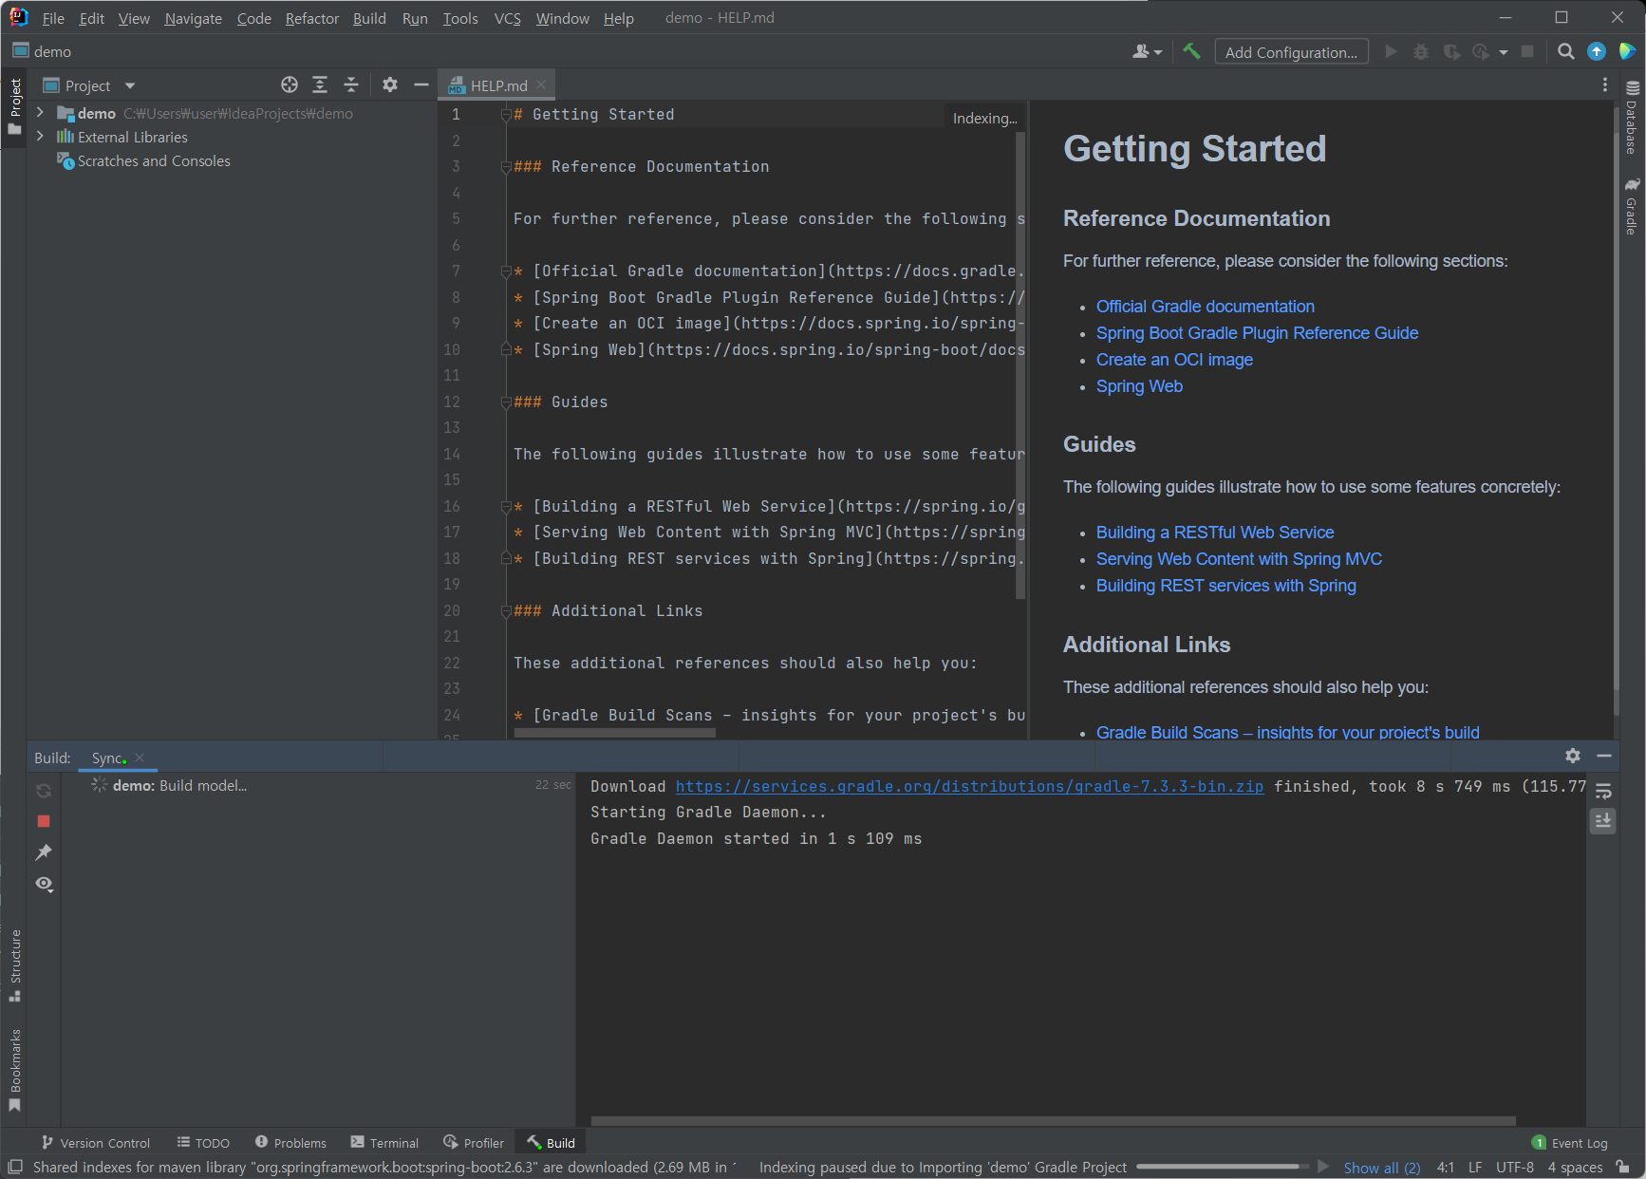
Task: Fold the Additional Links section line 20
Action: (x=506, y=611)
